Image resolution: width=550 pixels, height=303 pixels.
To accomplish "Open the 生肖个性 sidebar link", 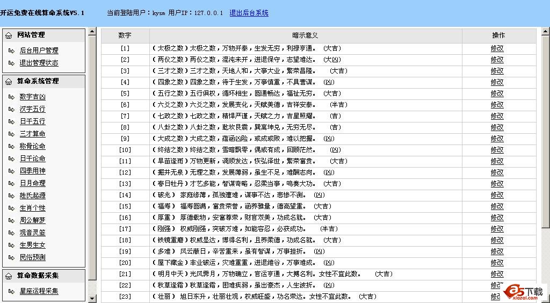I will click(32, 208).
